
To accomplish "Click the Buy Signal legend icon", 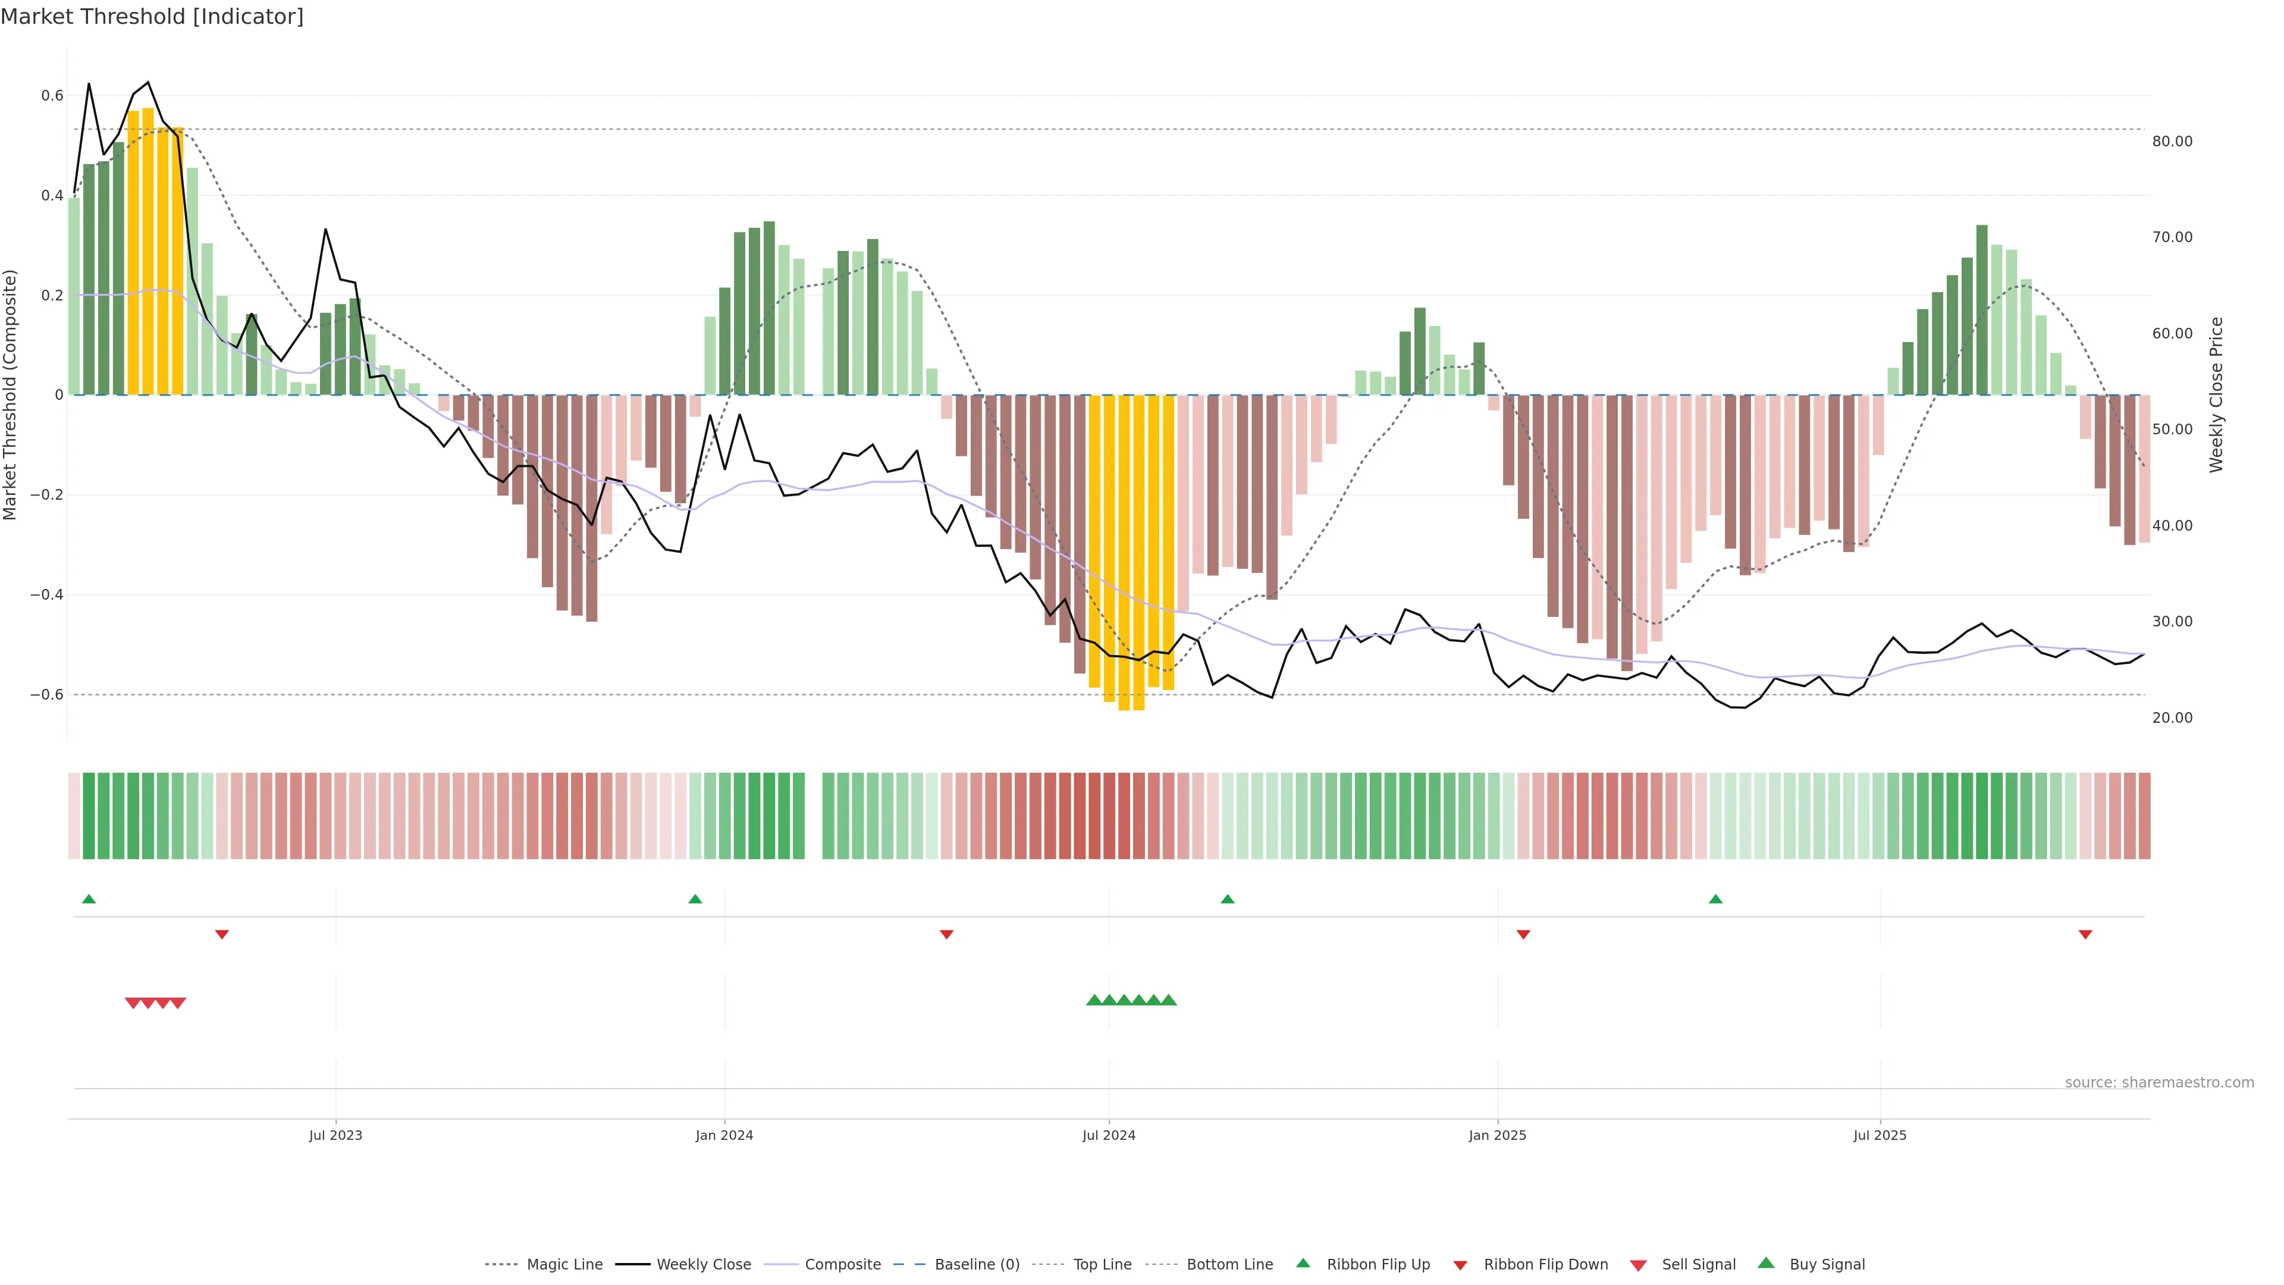I will (x=1765, y=1263).
